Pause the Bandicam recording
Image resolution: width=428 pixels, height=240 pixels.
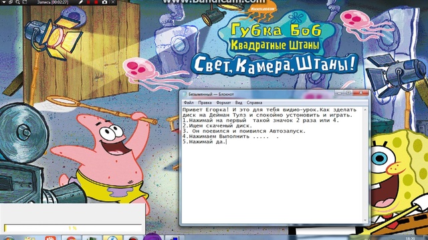tap(89, 2)
